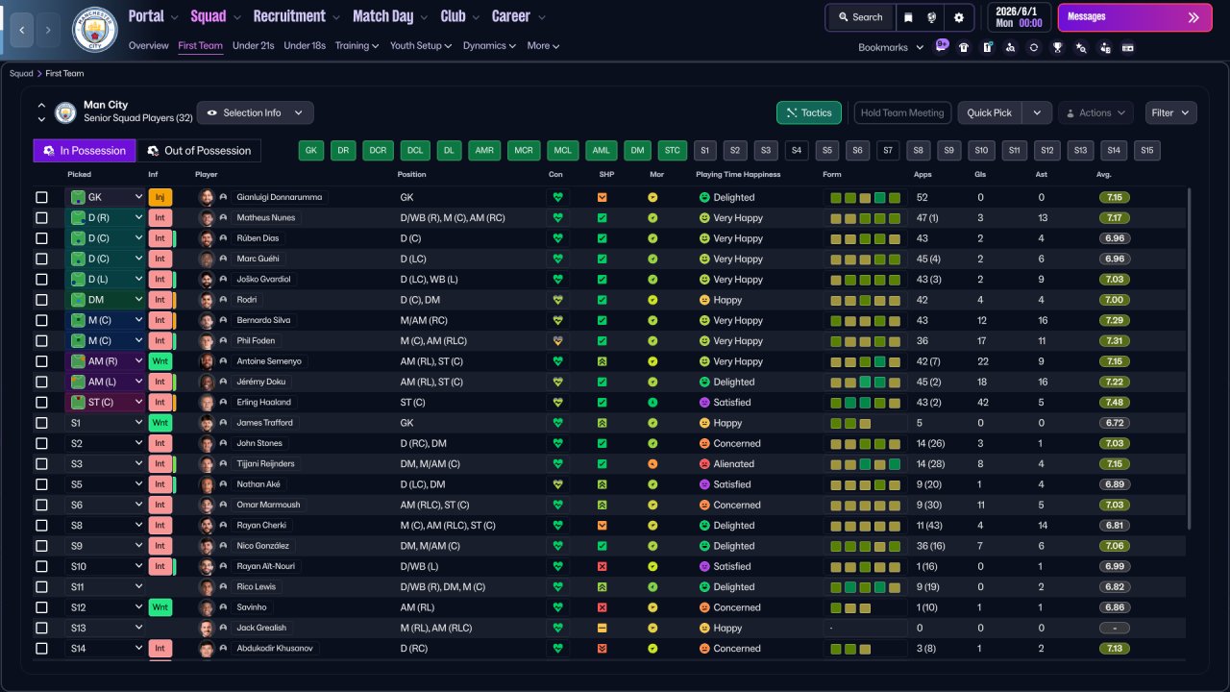Open the Filter dropdown
The width and height of the screenshot is (1230, 692).
1171,112
